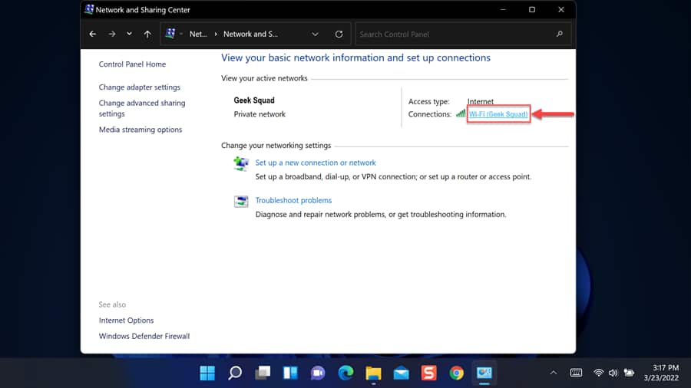
Task: Click the volume speaker tray icon
Action: point(613,373)
